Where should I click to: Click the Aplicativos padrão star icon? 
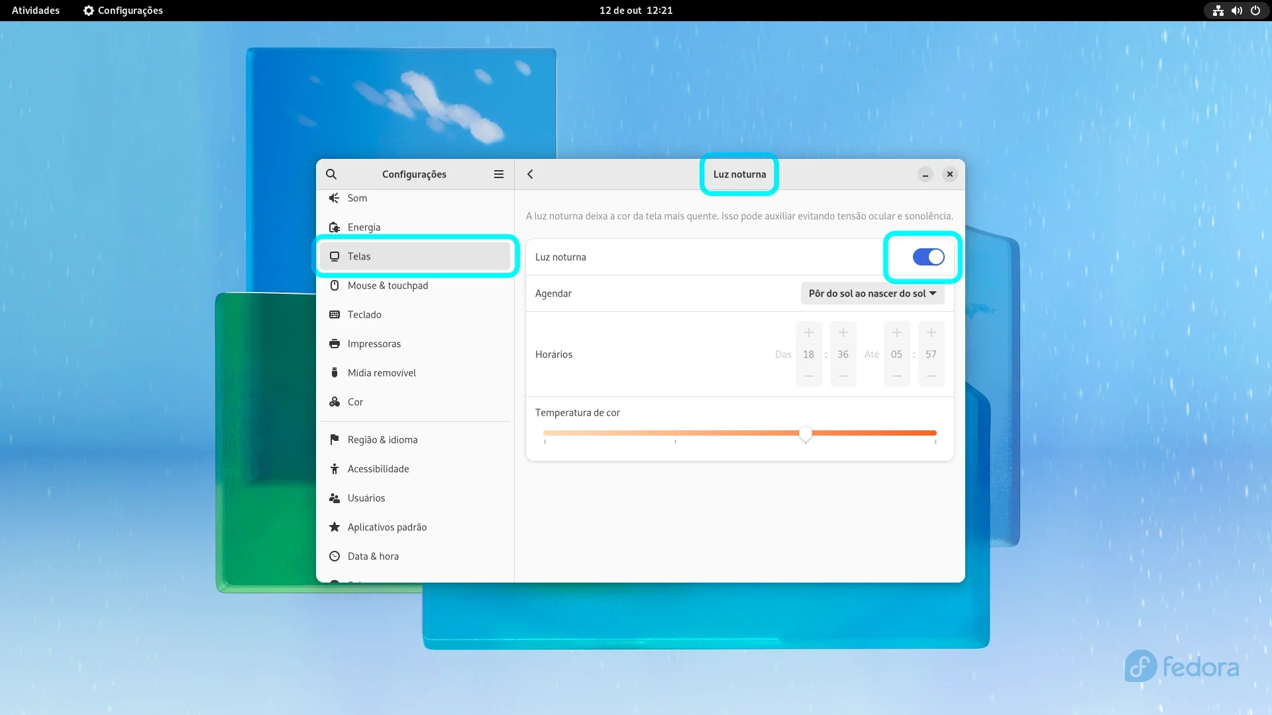click(x=335, y=527)
